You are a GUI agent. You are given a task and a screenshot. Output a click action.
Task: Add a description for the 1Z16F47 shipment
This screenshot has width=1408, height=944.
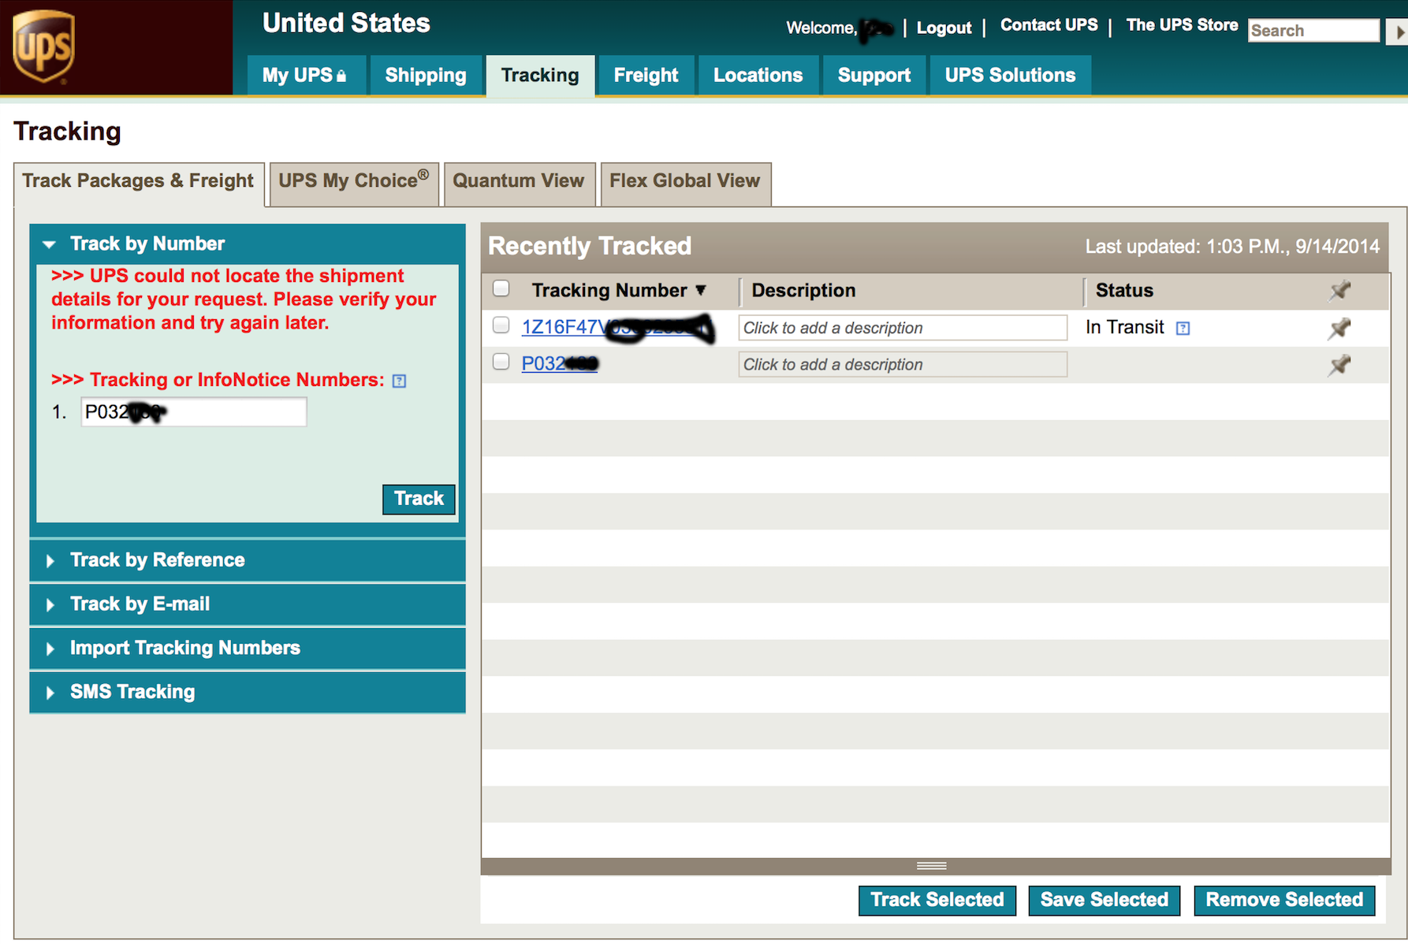(903, 328)
